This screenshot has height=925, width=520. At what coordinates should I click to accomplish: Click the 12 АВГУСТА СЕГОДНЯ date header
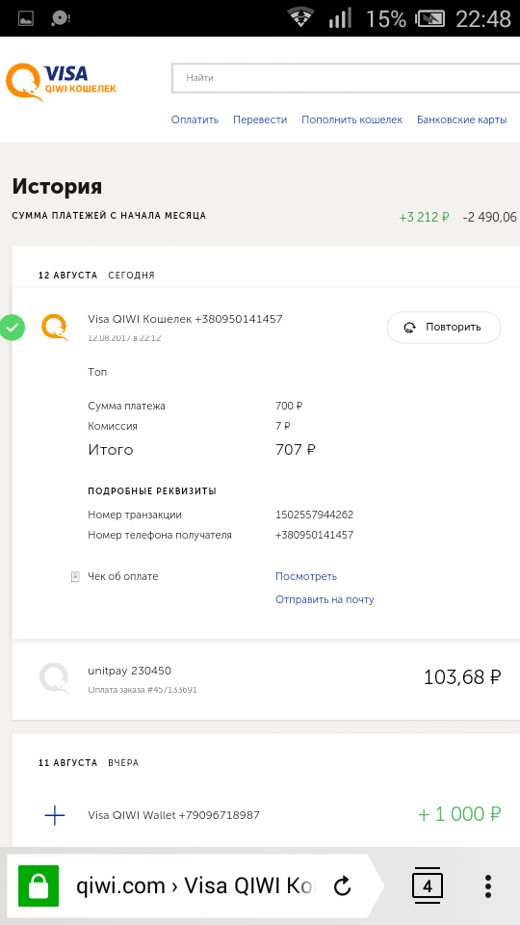tap(96, 276)
